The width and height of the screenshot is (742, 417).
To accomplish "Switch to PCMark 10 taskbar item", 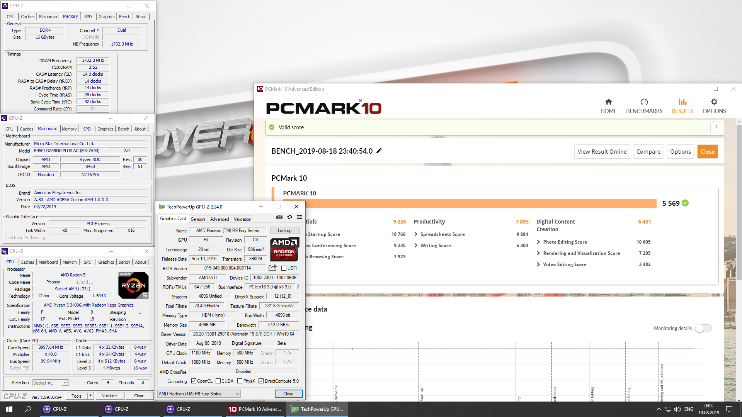I will 255,409.
